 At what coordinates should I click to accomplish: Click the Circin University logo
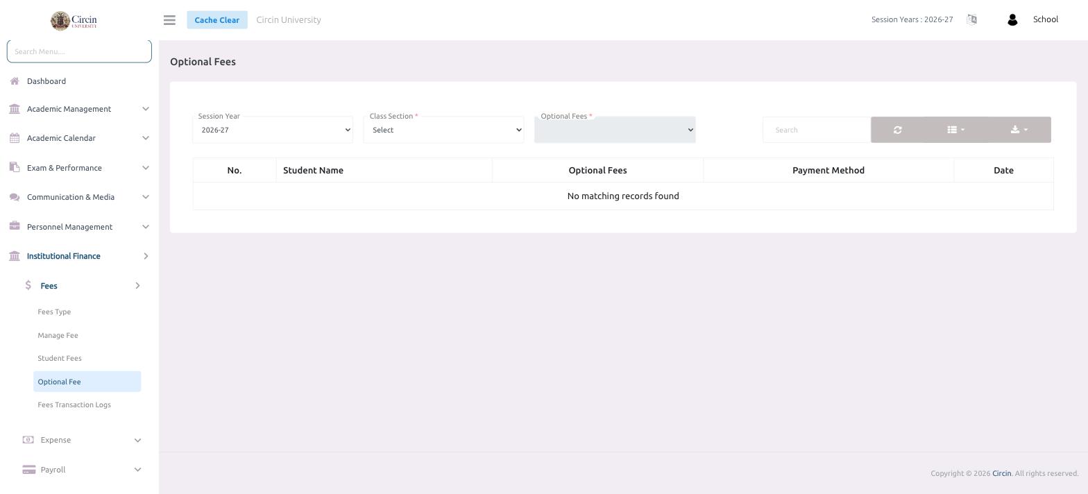pos(74,21)
